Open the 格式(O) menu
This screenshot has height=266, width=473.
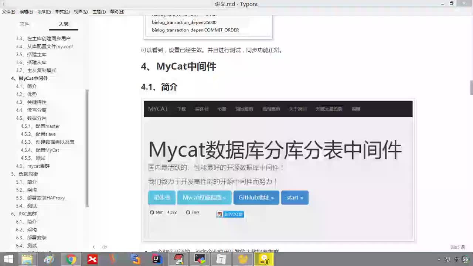coord(62,12)
